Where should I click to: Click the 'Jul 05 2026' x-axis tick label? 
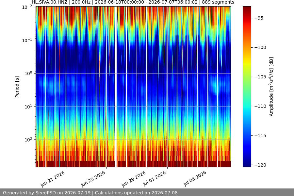coord(195,178)
